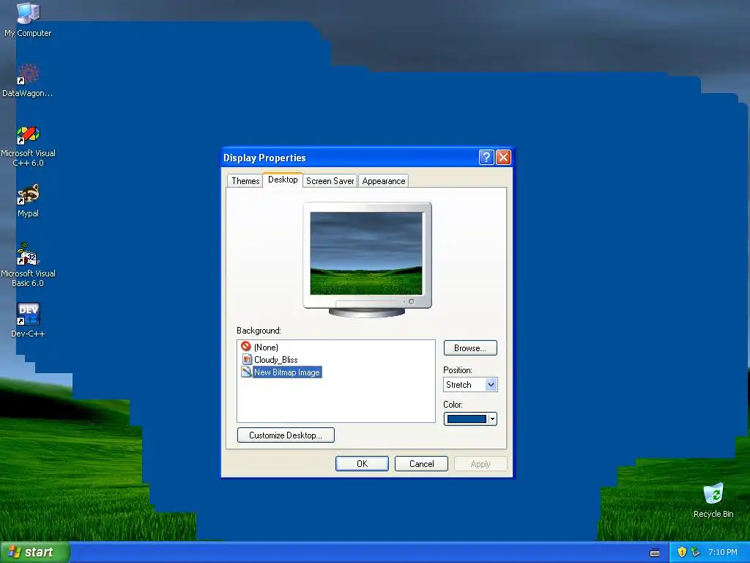Switch to the Desktop tab
The width and height of the screenshot is (750, 563).
tap(283, 180)
